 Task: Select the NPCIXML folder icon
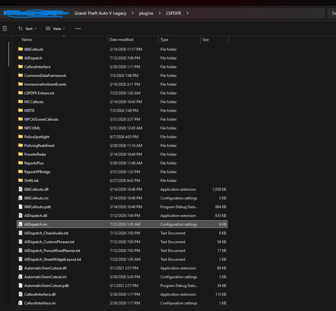point(20,128)
